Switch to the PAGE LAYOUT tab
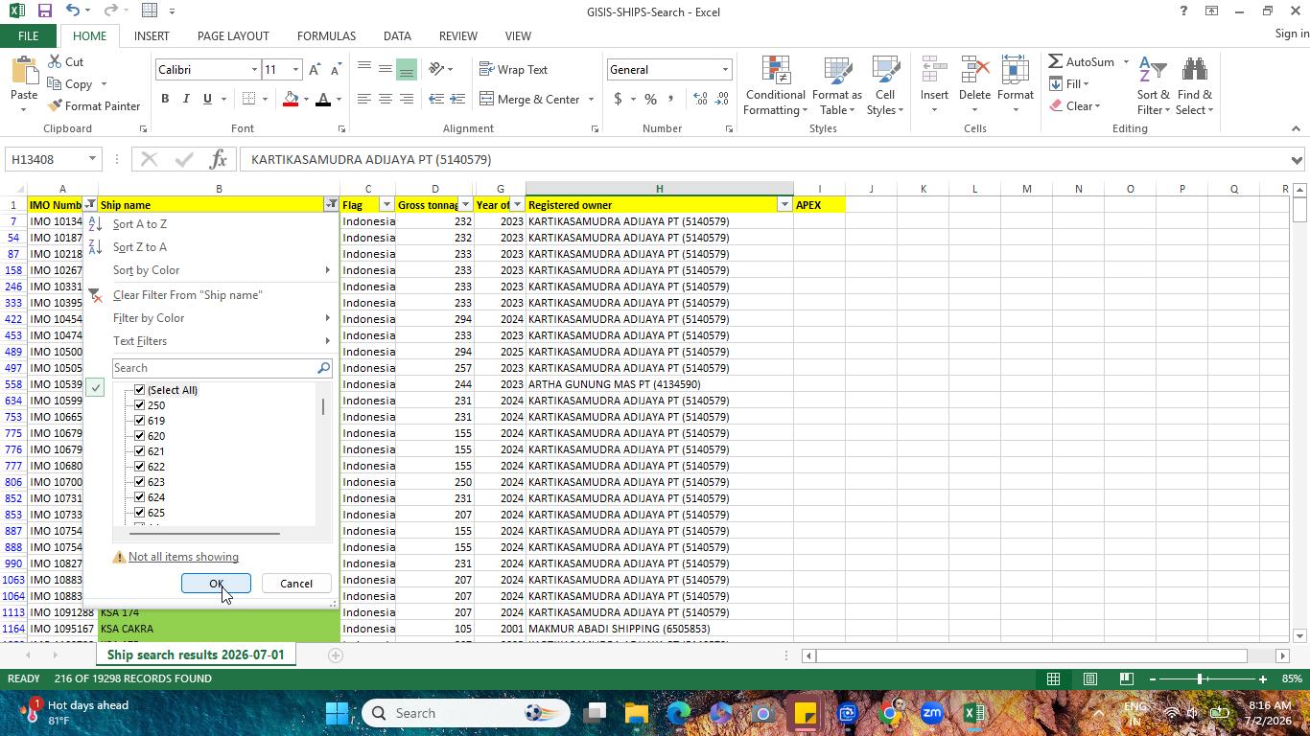 (x=233, y=35)
